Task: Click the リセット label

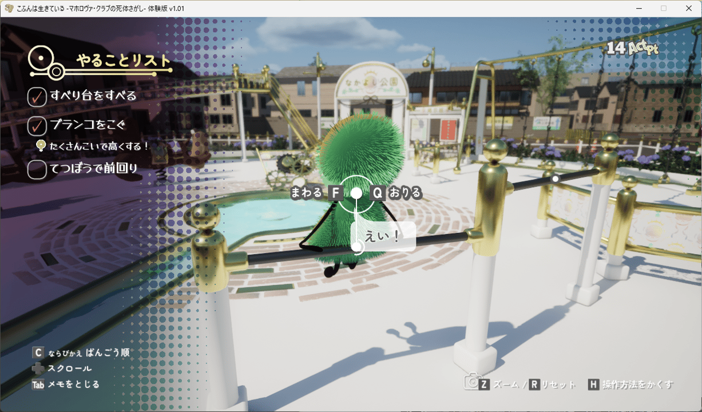Action: coord(559,385)
